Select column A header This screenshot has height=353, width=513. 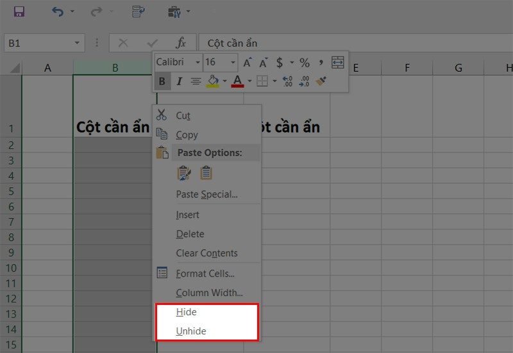click(x=47, y=68)
